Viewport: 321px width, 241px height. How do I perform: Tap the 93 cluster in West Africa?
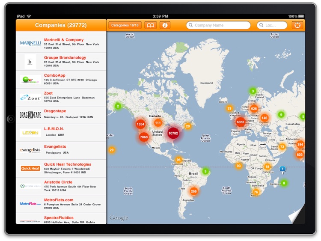pyautogui.click(x=238, y=166)
